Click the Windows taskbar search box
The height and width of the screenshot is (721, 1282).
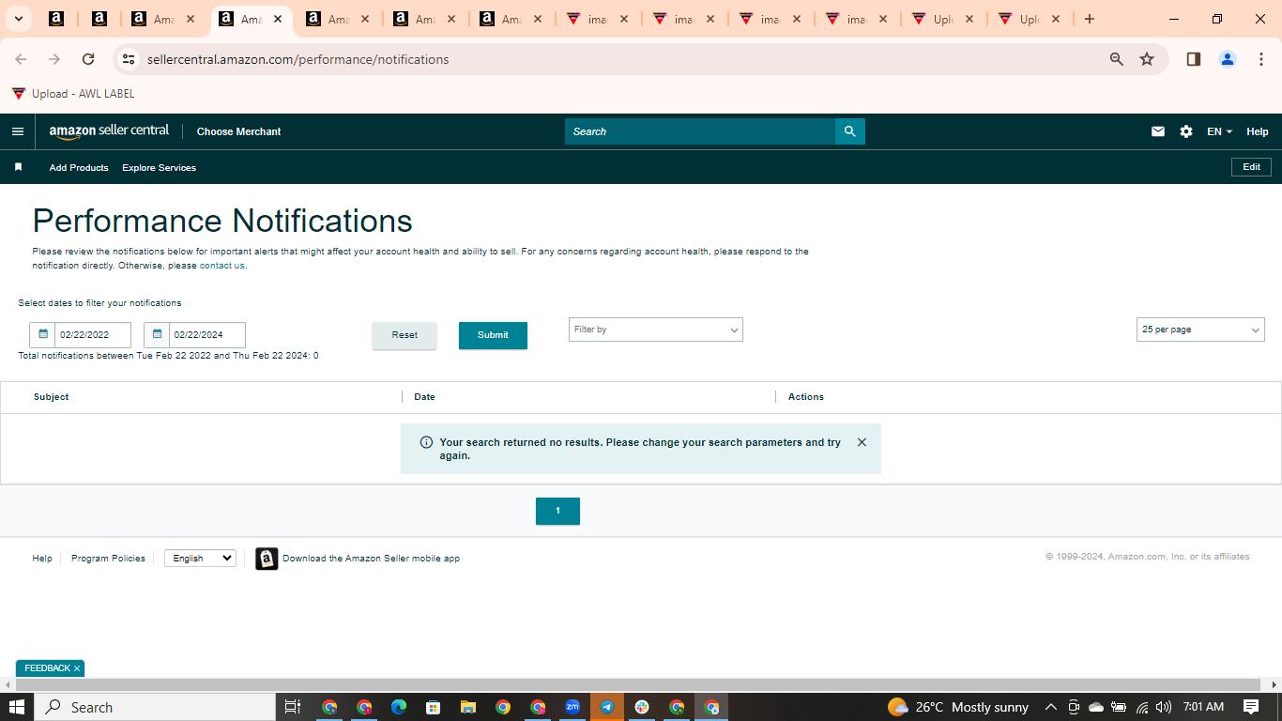pos(155,707)
